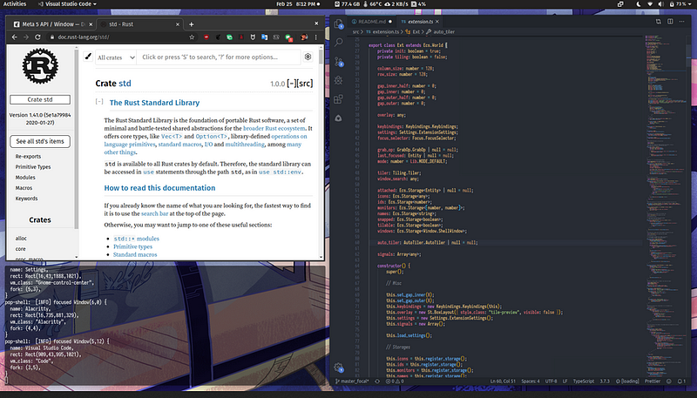The image size is (697, 398).
Task: Open the [src] source link
Action: (305, 84)
